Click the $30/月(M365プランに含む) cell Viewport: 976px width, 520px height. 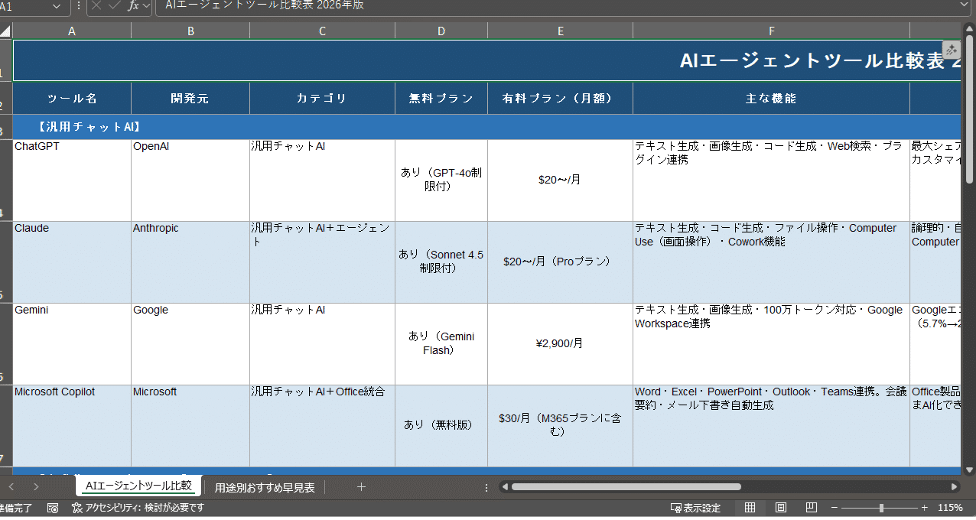560,426
